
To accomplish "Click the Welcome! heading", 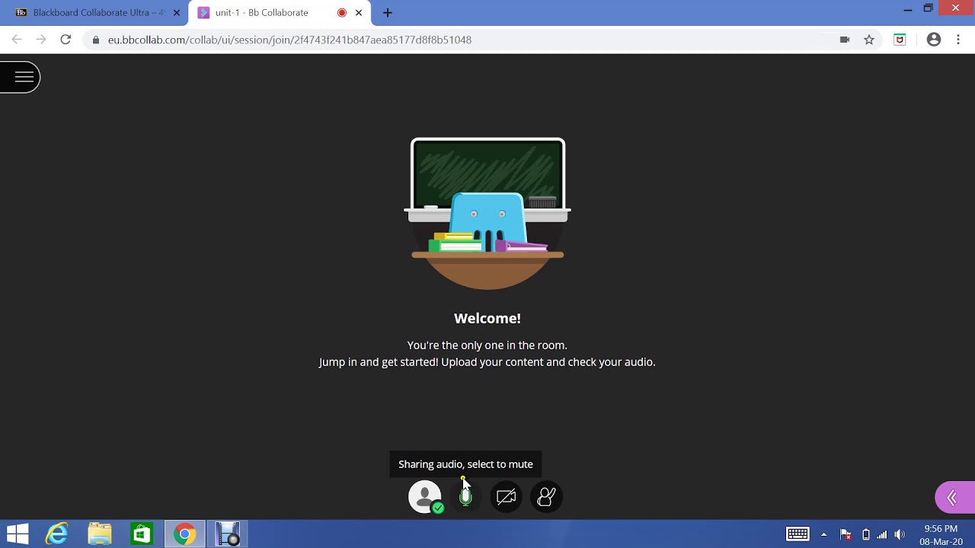I will 487,318.
